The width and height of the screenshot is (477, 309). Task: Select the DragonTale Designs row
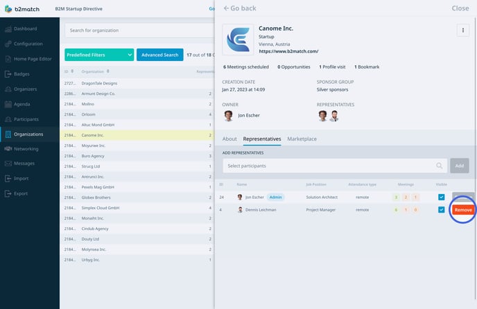point(137,83)
